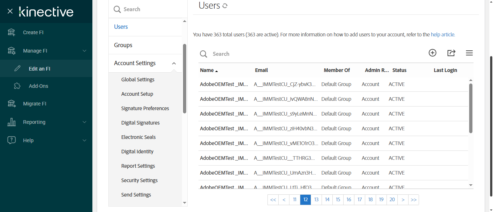
Task: Select Groups in the settings panel
Action: (x=123, y=45)
